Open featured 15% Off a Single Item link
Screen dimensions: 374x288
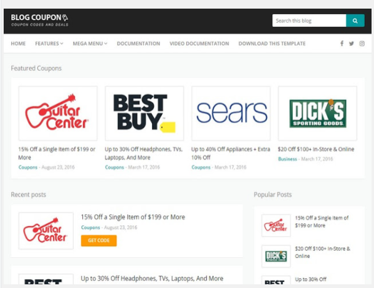pos(57,153)
